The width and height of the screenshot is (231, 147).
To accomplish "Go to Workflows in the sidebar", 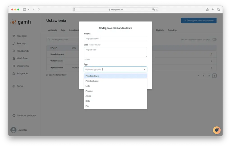I will 14,58.
